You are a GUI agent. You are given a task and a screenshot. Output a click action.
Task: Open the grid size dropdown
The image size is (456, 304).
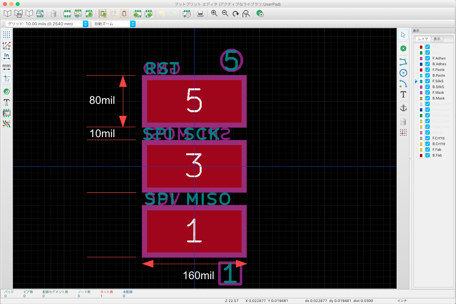47,24
